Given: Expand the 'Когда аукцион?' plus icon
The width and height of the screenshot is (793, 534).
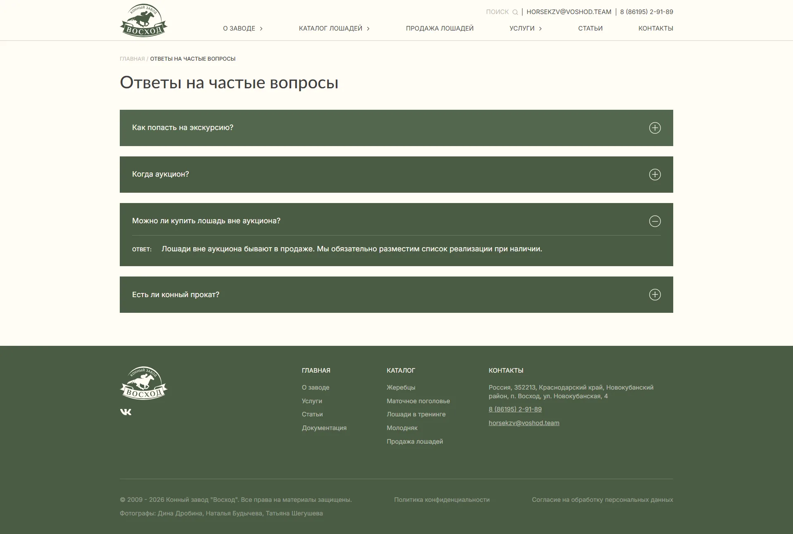Looking at the screenshot, I should click(x=655, y=175).
